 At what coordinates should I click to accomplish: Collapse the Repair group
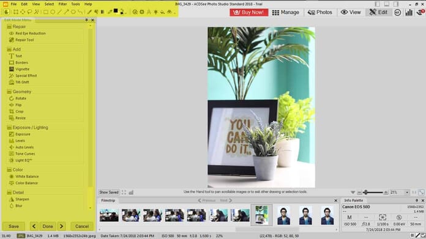coord(9,26)
